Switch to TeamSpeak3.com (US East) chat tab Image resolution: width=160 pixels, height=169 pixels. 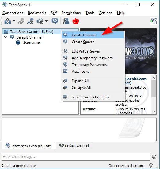point(29,146)
